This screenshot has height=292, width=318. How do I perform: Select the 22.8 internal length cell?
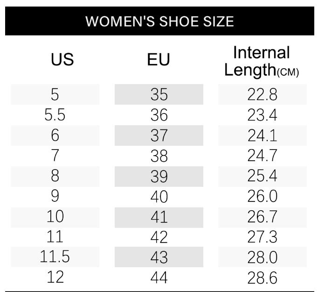tap(263, 94)
